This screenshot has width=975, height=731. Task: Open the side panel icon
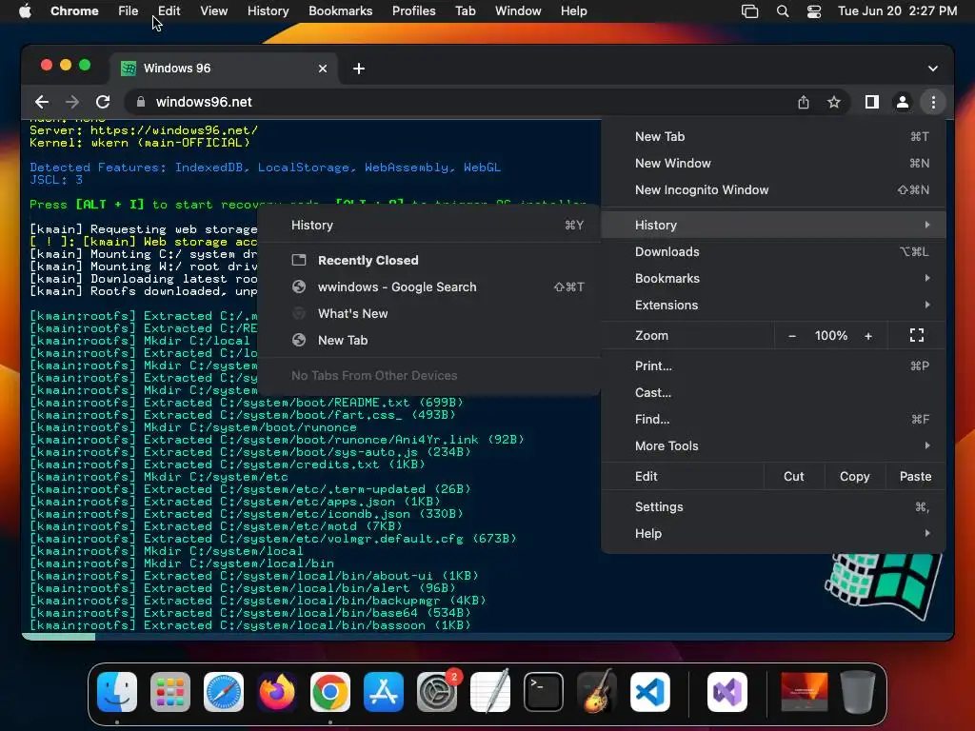coord(872,102)
